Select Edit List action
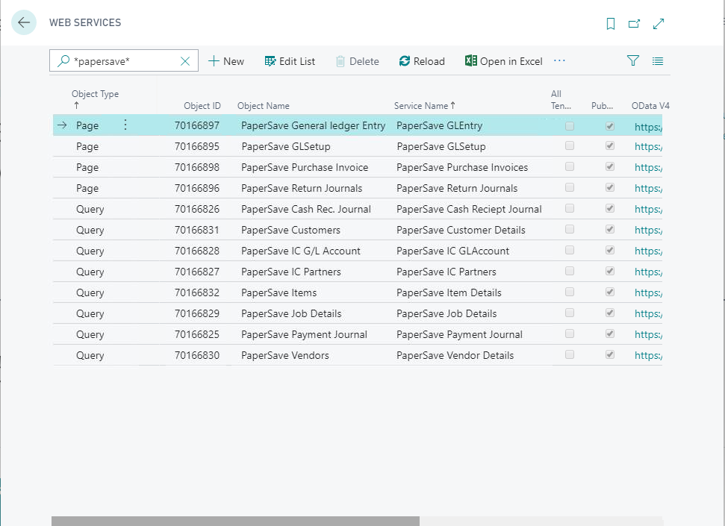Image resolution: width=725 pixels, height=526 pixels. (290, 61)
